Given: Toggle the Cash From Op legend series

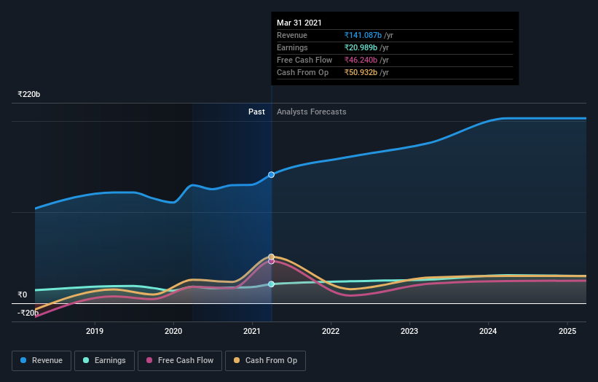Looking at the screenshot, I should pos(265,361).
